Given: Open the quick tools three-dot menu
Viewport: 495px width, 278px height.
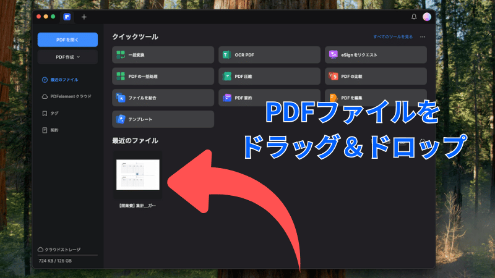Looking at the screenshot, I should pos(423,37).
